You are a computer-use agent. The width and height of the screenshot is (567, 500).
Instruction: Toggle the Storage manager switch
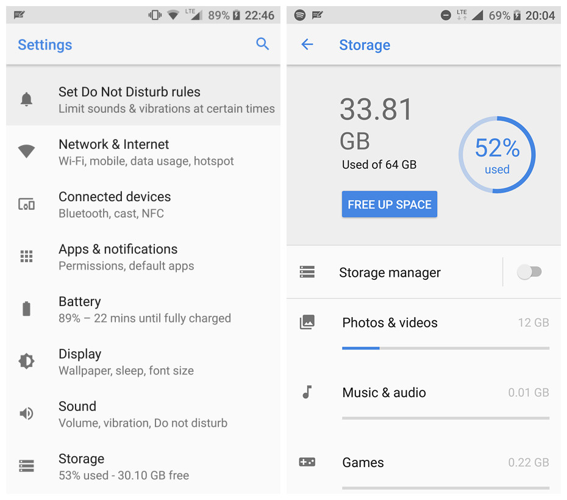pyautogui.click(x=529, y=272)
